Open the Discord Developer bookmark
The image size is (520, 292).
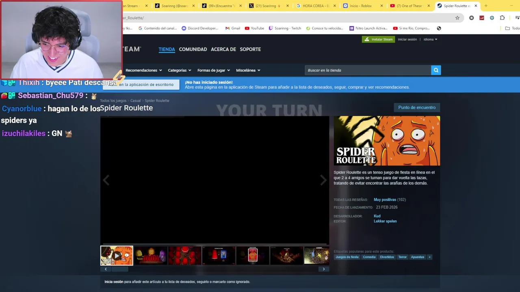pos(200,28)
